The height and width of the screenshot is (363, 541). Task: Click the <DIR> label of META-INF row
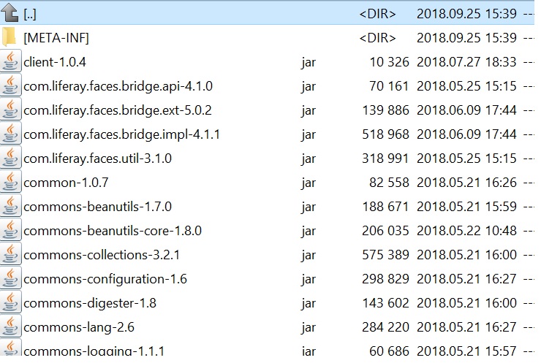pos(377,38)
